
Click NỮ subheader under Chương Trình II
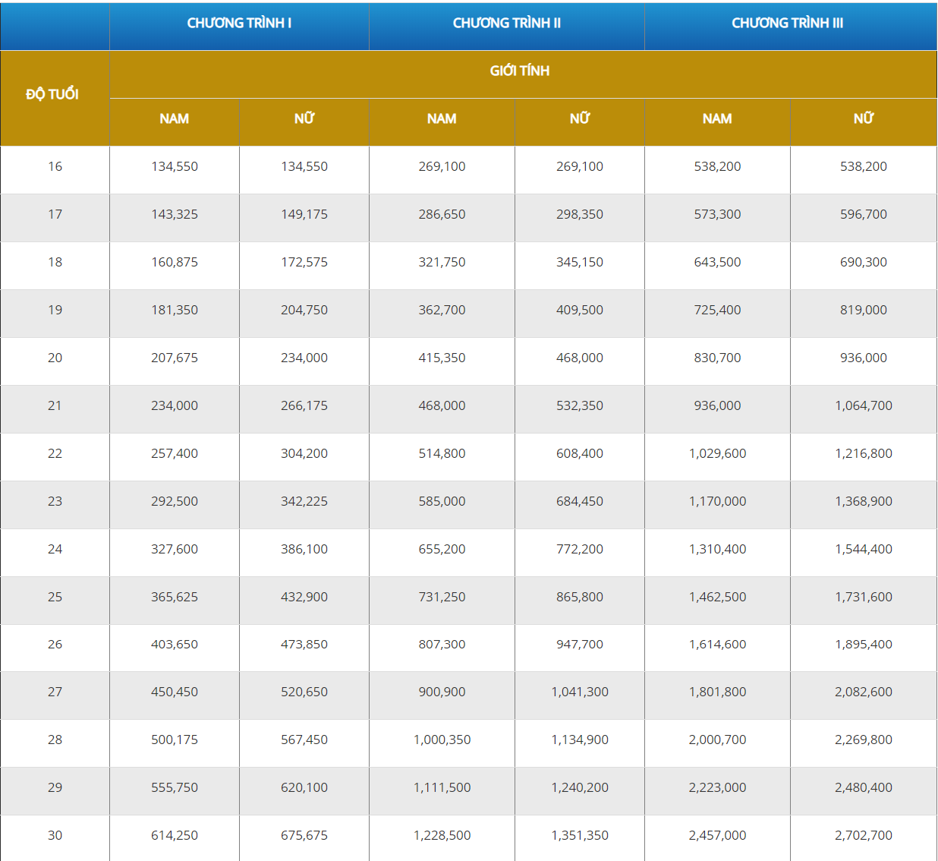(x=579, y=119)
